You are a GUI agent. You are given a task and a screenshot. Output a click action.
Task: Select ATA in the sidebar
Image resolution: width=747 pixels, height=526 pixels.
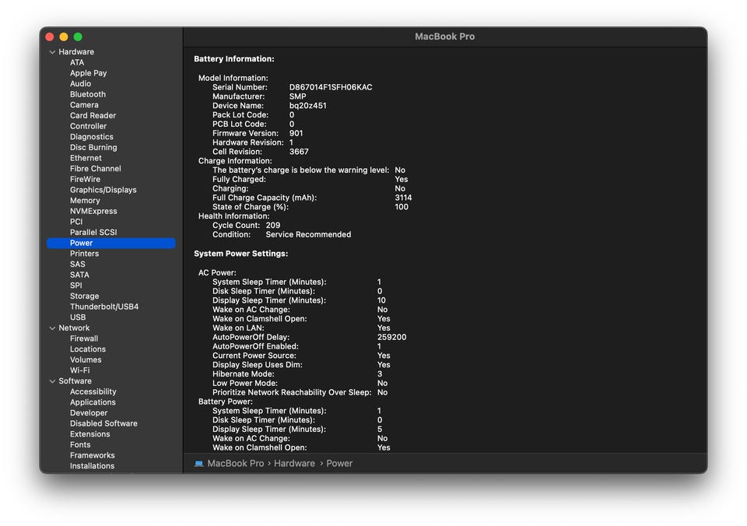(77, 62)
